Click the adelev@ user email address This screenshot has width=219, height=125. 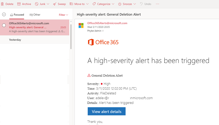[x=124, y=98]
